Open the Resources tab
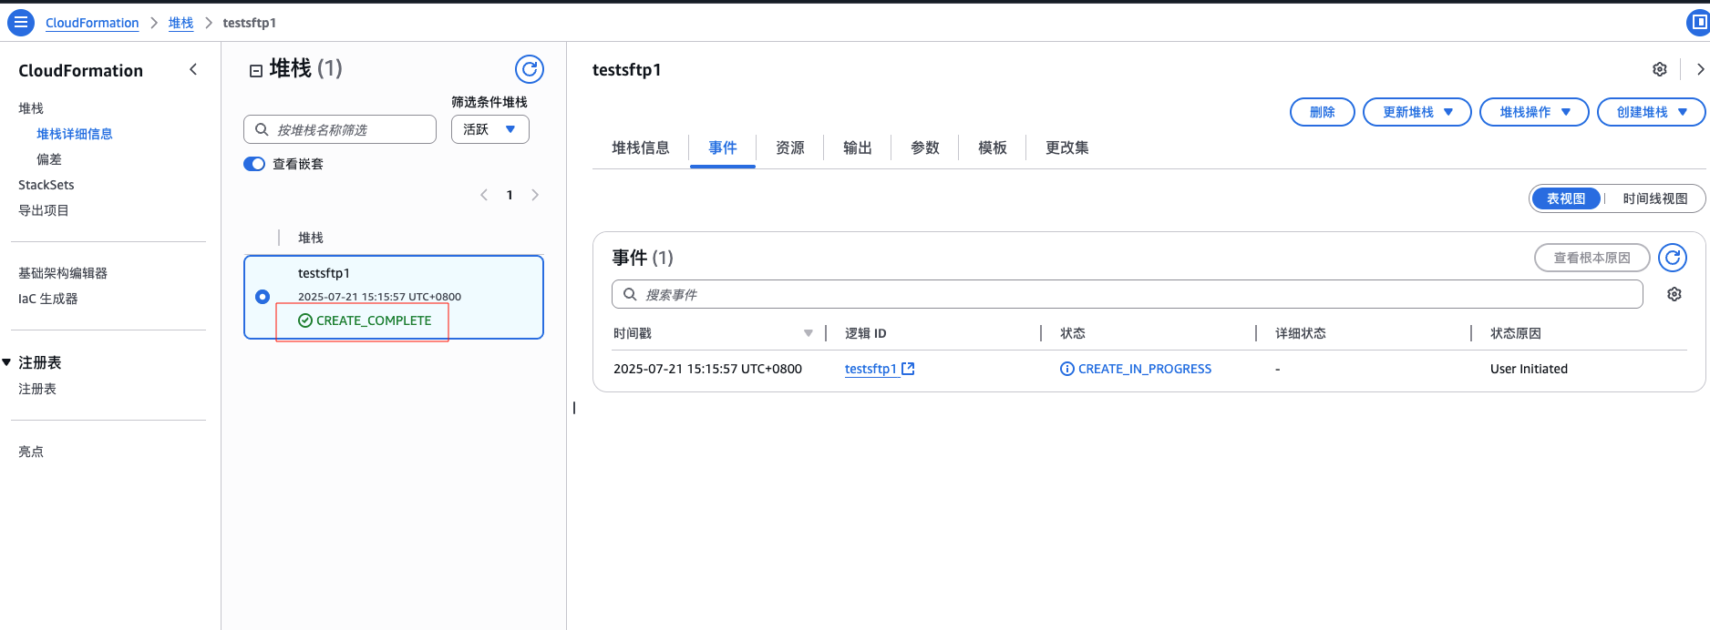The image size is (1710, 630). [790, 147]
